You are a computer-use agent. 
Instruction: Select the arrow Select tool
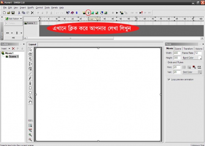pyautogui.click(x=30, y=50)
